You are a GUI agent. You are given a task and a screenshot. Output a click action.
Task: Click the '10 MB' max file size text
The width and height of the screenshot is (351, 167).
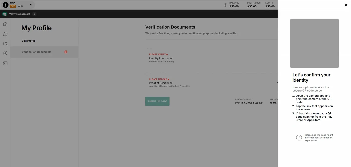click(273, 103)
